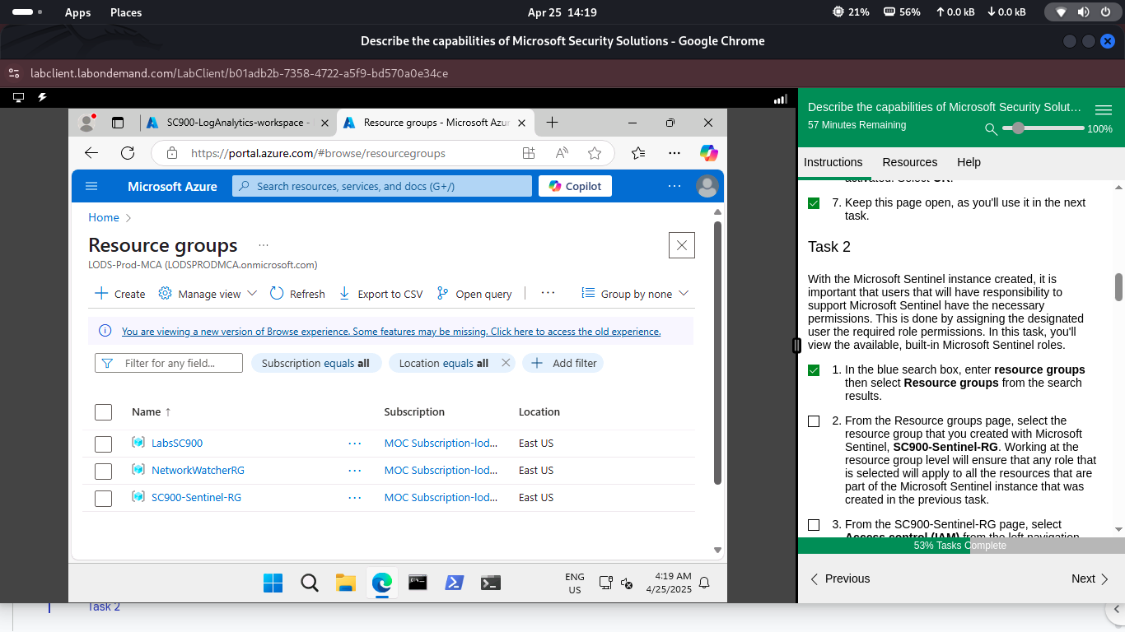Switch to the Resources tab
Image resolution: width=1125 pixels, height=632 pixels.
(909, 162)
